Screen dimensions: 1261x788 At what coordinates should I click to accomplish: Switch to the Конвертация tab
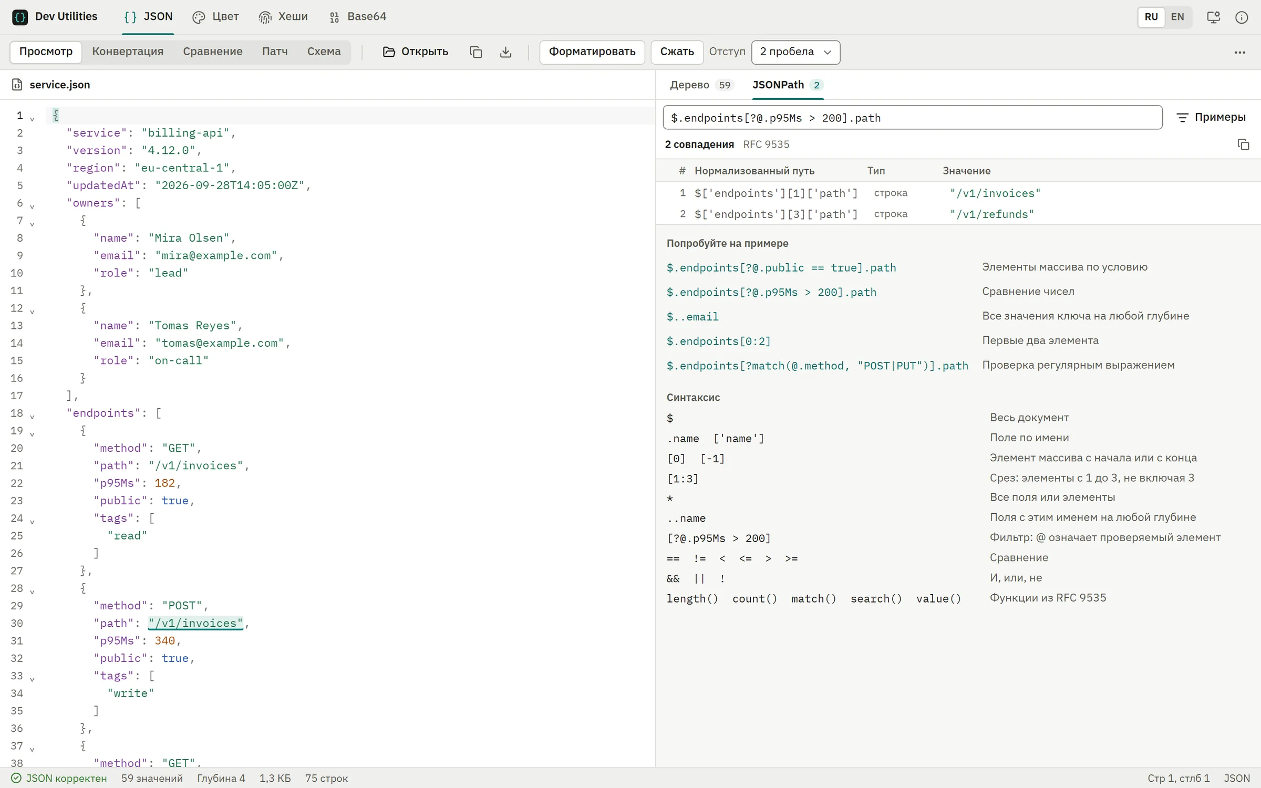pos(128,52)
